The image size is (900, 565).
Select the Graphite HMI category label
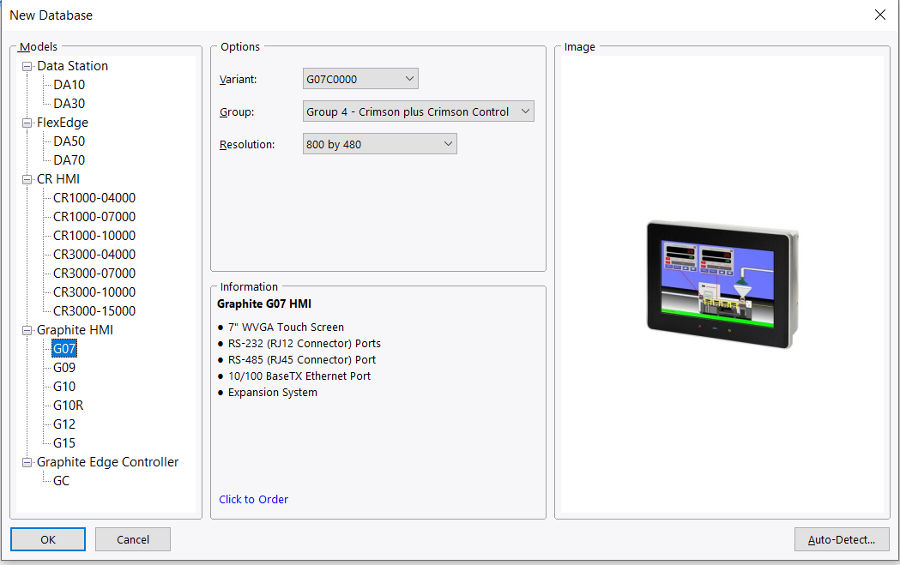(75, 330)
